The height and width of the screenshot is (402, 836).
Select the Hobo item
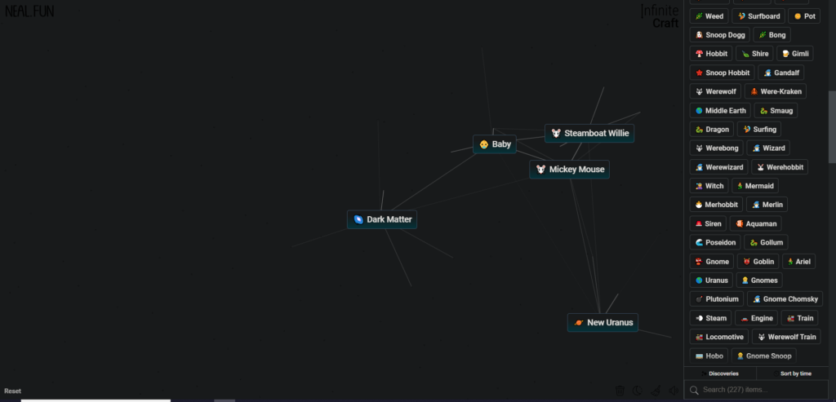pyautogui.click(x=709, y=356)
